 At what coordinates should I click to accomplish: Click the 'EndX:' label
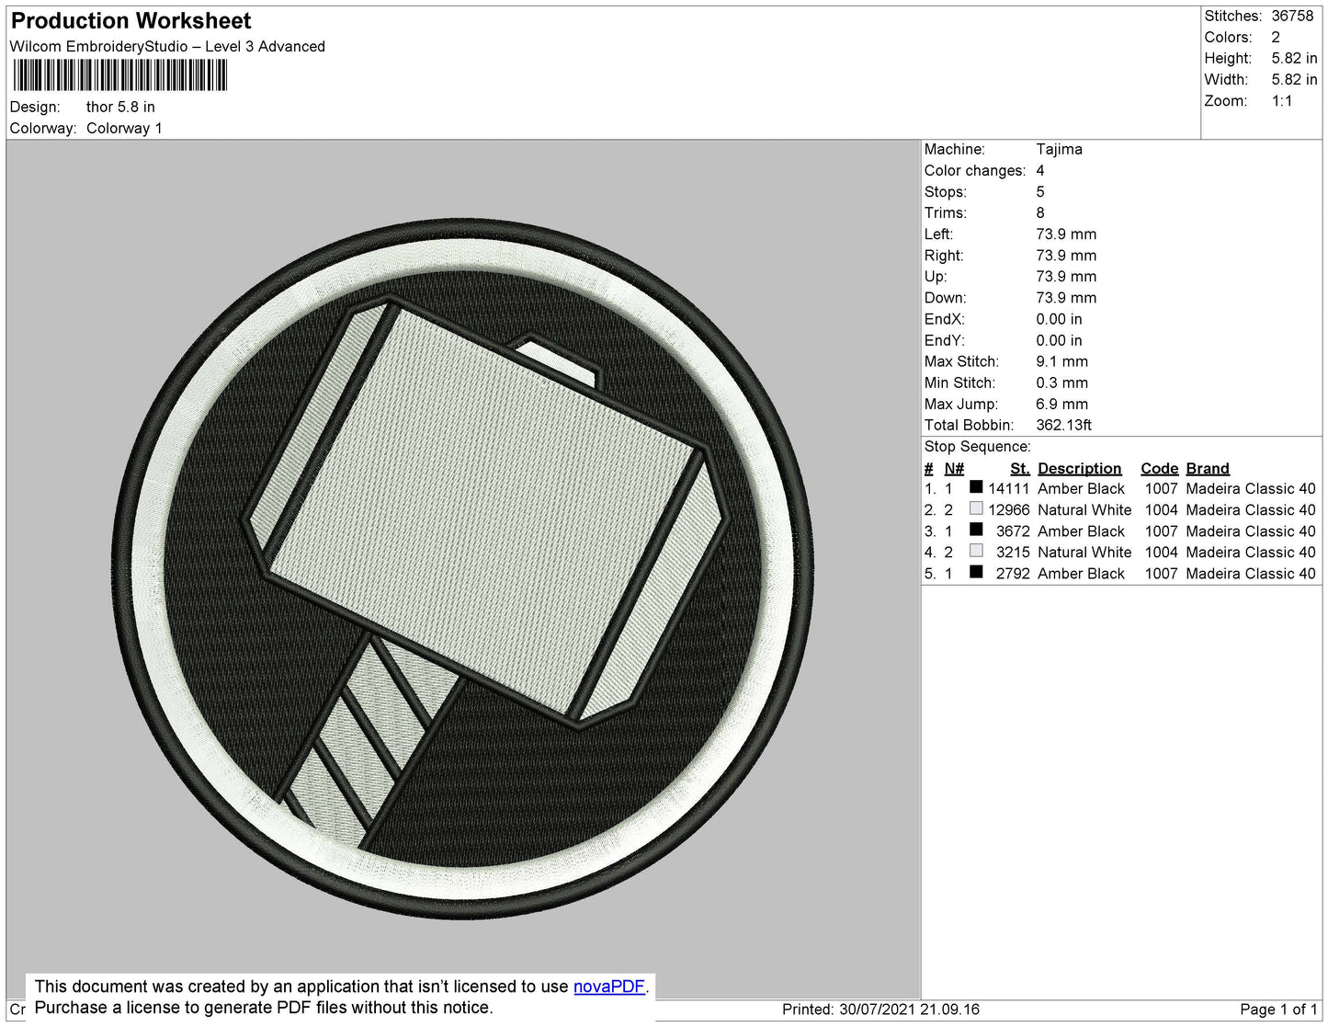[x=945, y=319]
